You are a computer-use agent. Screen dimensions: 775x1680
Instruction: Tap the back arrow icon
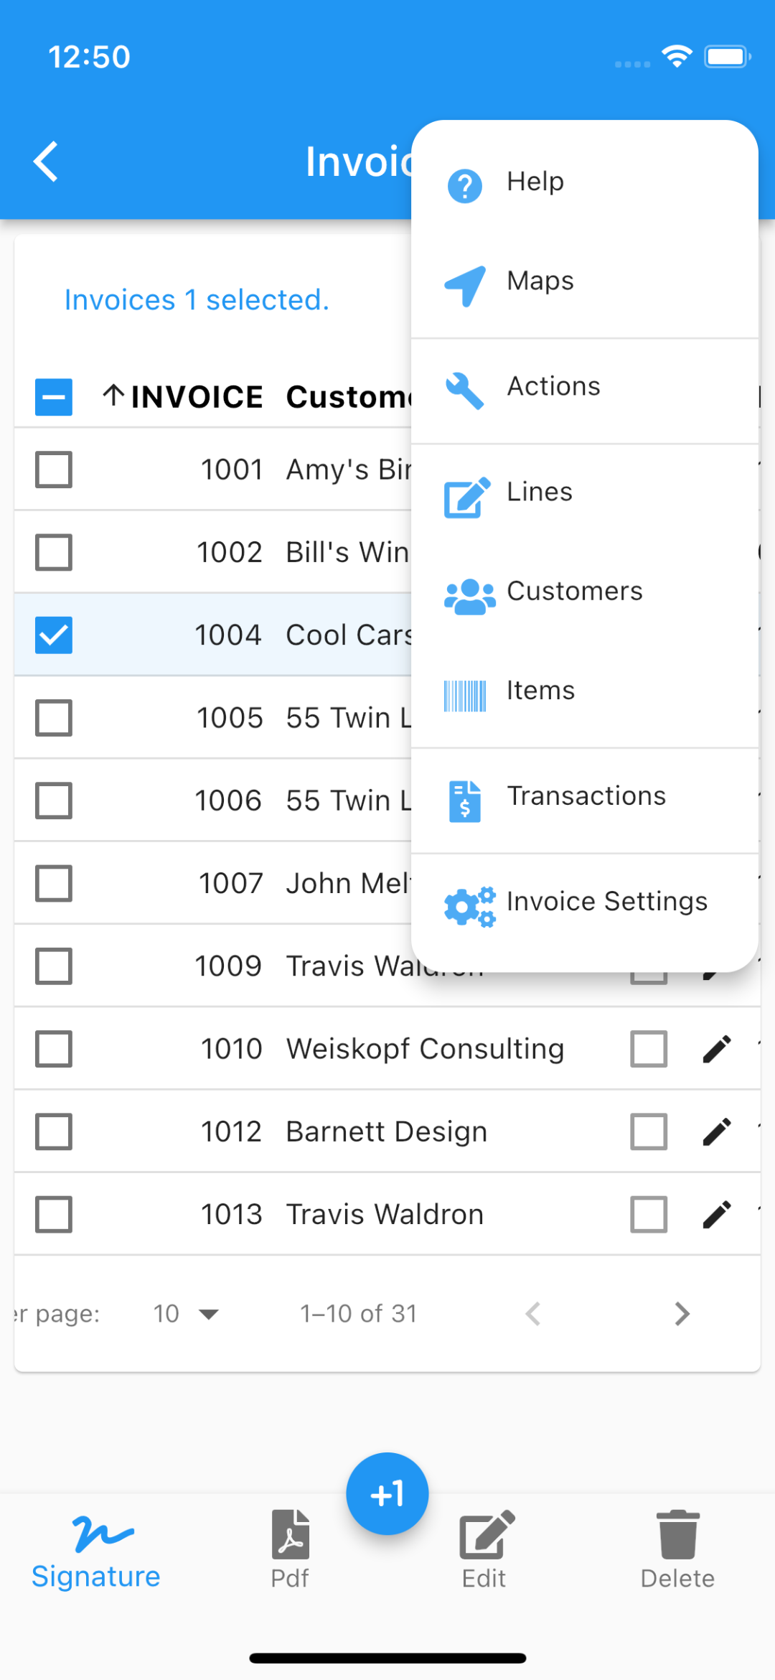(46, 162)
